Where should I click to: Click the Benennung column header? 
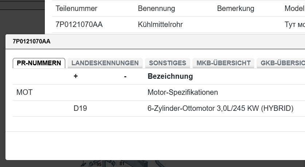[156, 8]
